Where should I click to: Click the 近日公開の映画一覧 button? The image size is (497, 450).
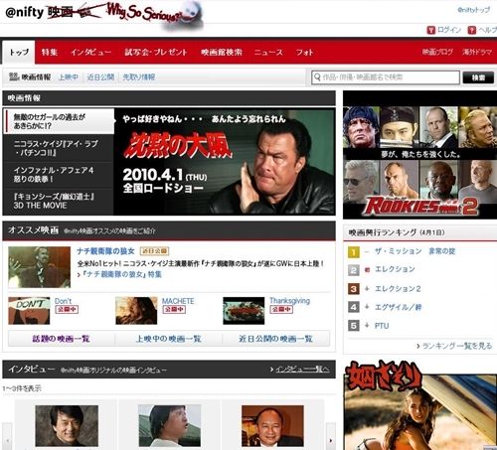click(275, 339)
